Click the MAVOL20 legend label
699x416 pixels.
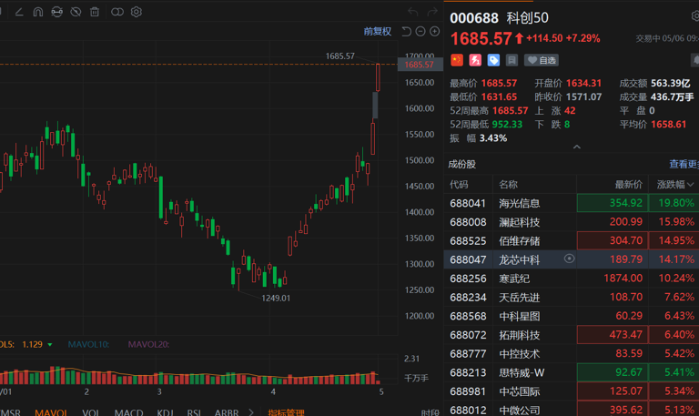[148, 344]
